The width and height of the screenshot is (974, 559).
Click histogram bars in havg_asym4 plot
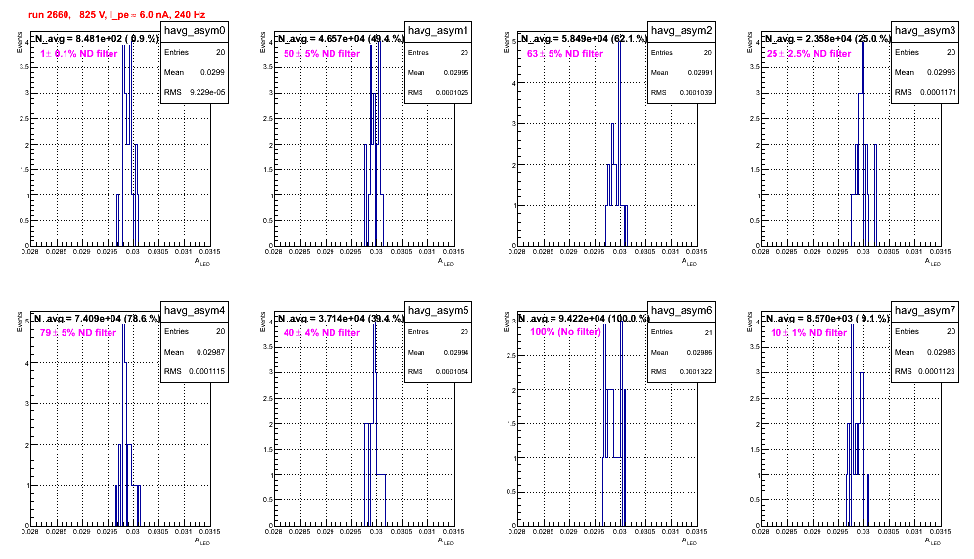127,425
